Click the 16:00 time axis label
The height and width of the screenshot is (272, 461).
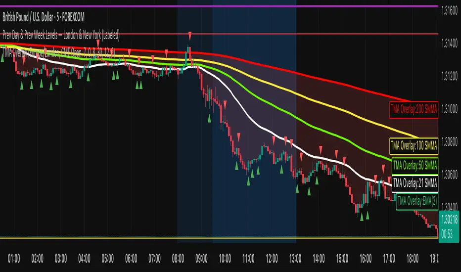pyautogui.click(x=366, y=259)
